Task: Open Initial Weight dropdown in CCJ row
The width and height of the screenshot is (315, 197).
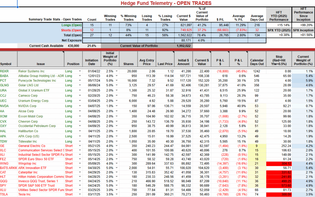Action: (117, 96)
